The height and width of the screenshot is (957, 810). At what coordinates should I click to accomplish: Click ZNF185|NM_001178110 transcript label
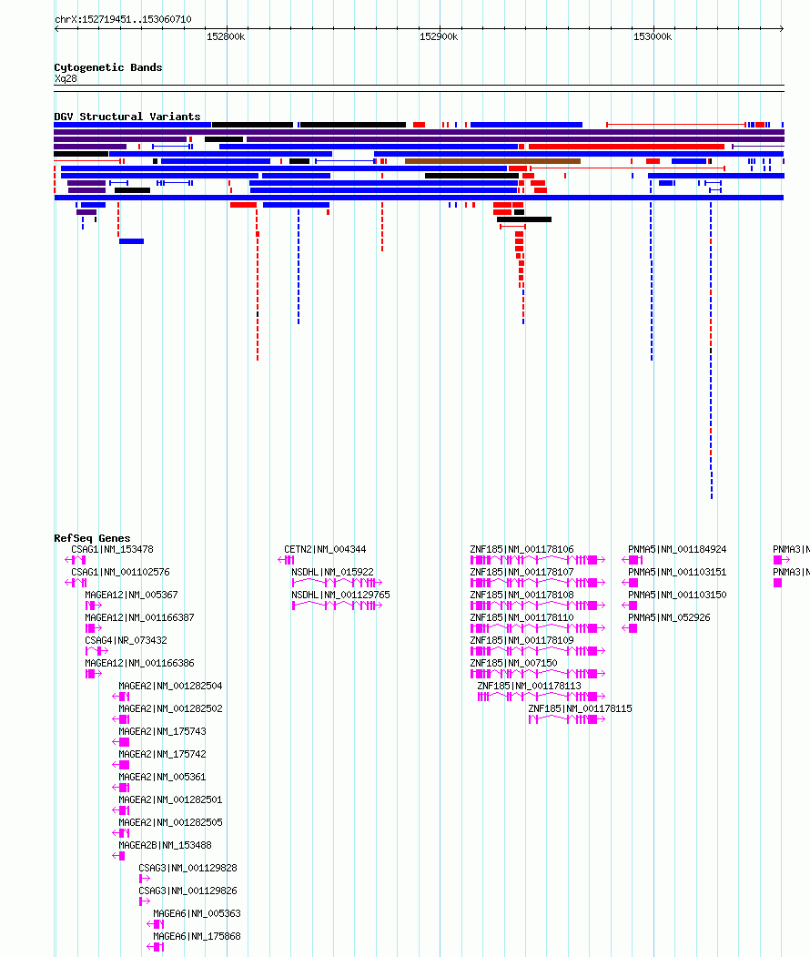pos(522,617)
